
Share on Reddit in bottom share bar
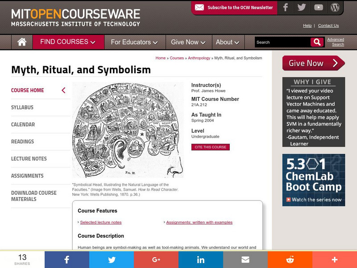click(x=290, y=260)
